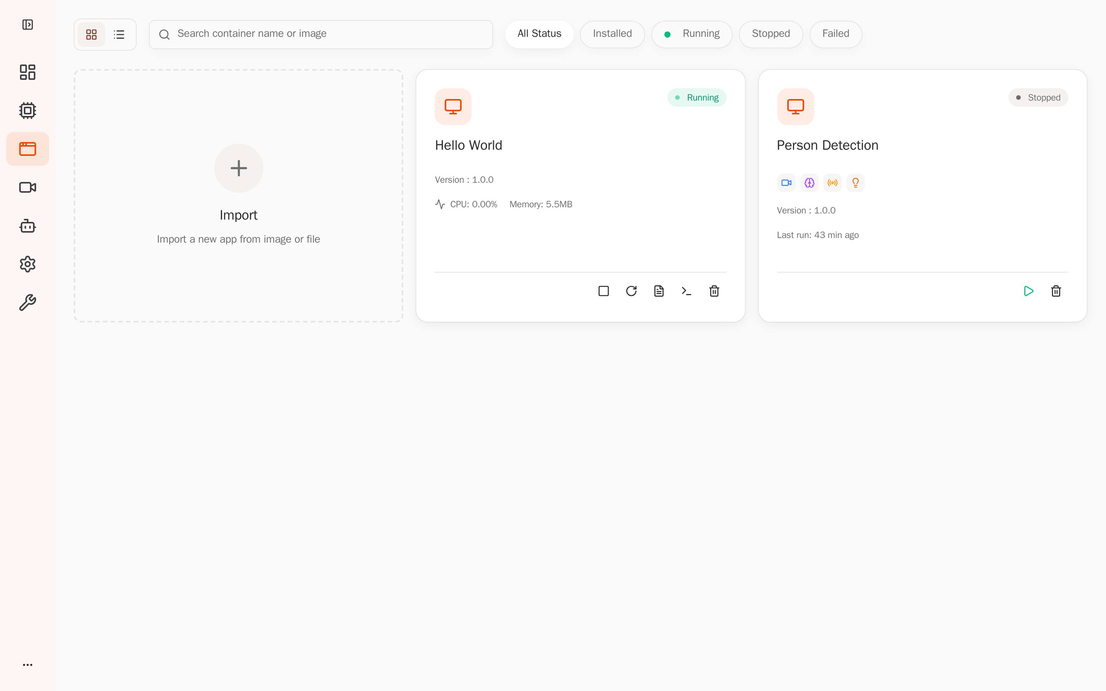Click Person Detection brain AI icon
1106x691 pixels.
pos(810,183)
